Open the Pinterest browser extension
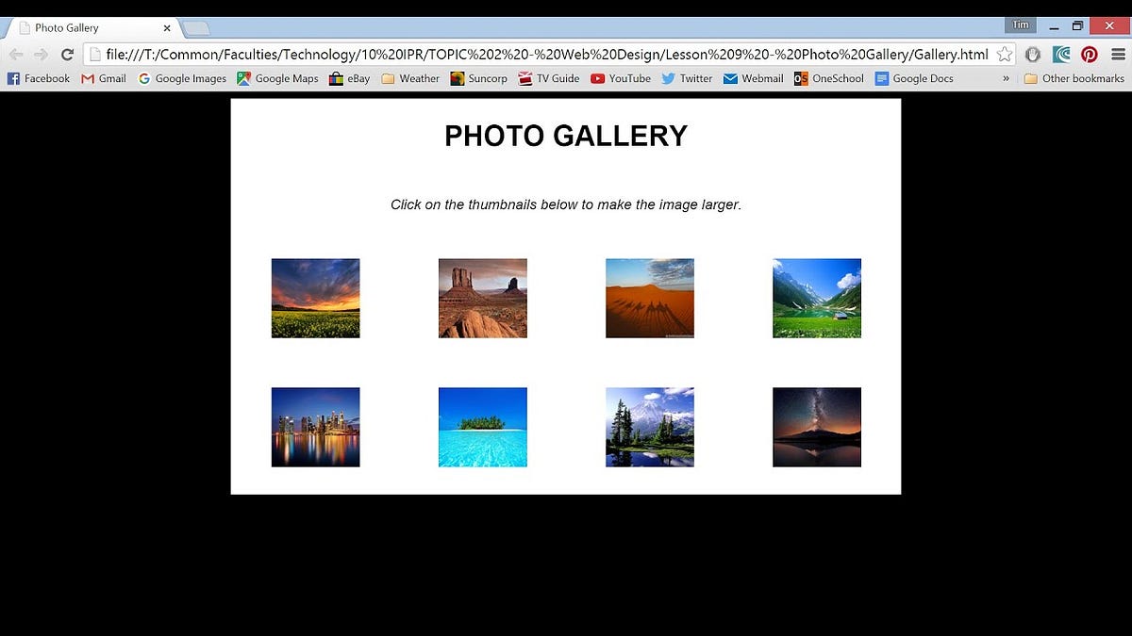1132x636 pixels. [x=1090, y=54]
